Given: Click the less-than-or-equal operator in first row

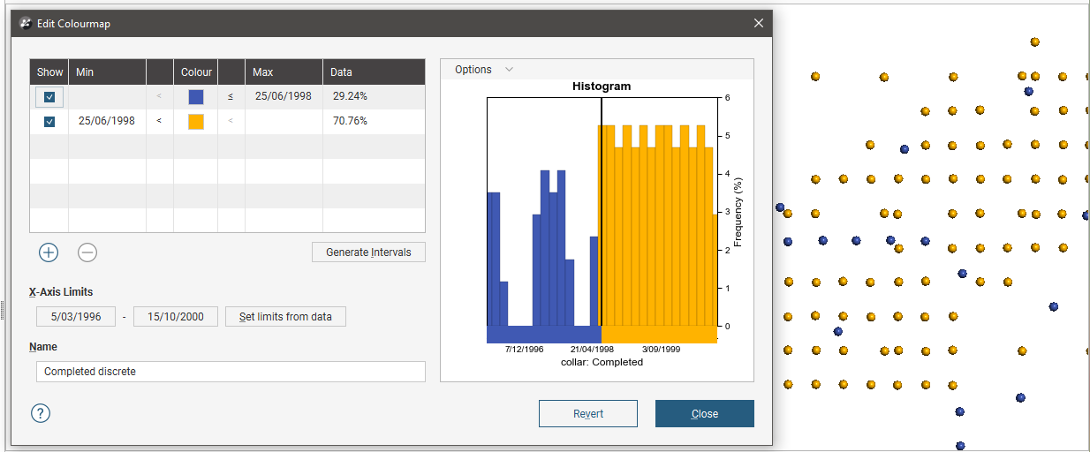Looking at the screenshot, I should pyautogui.click(x=231, y=96).
